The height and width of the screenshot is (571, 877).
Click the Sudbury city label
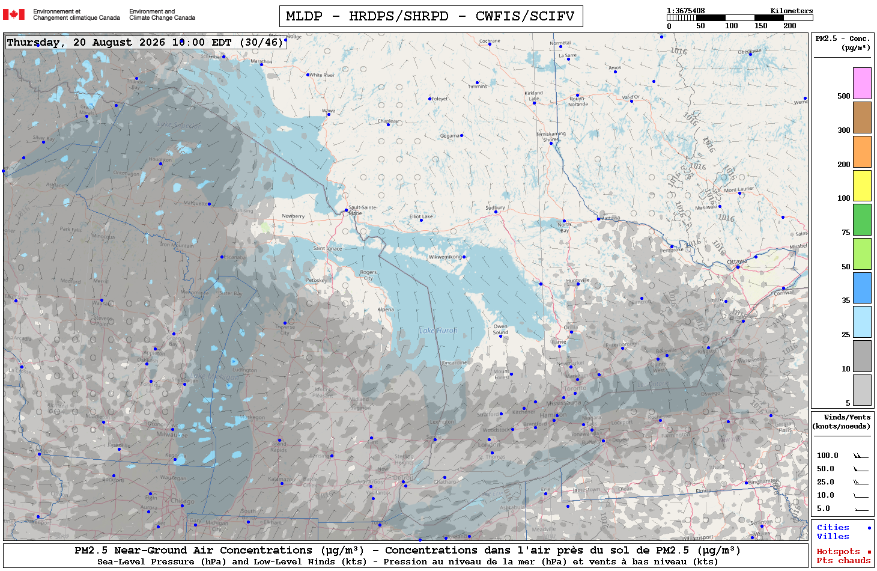point(495,208)
